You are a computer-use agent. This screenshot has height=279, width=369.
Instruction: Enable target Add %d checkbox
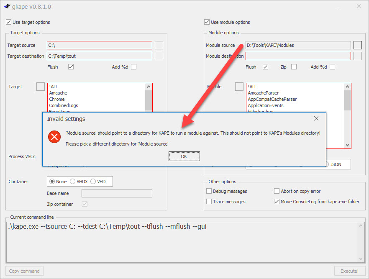(x=134, y=67)
